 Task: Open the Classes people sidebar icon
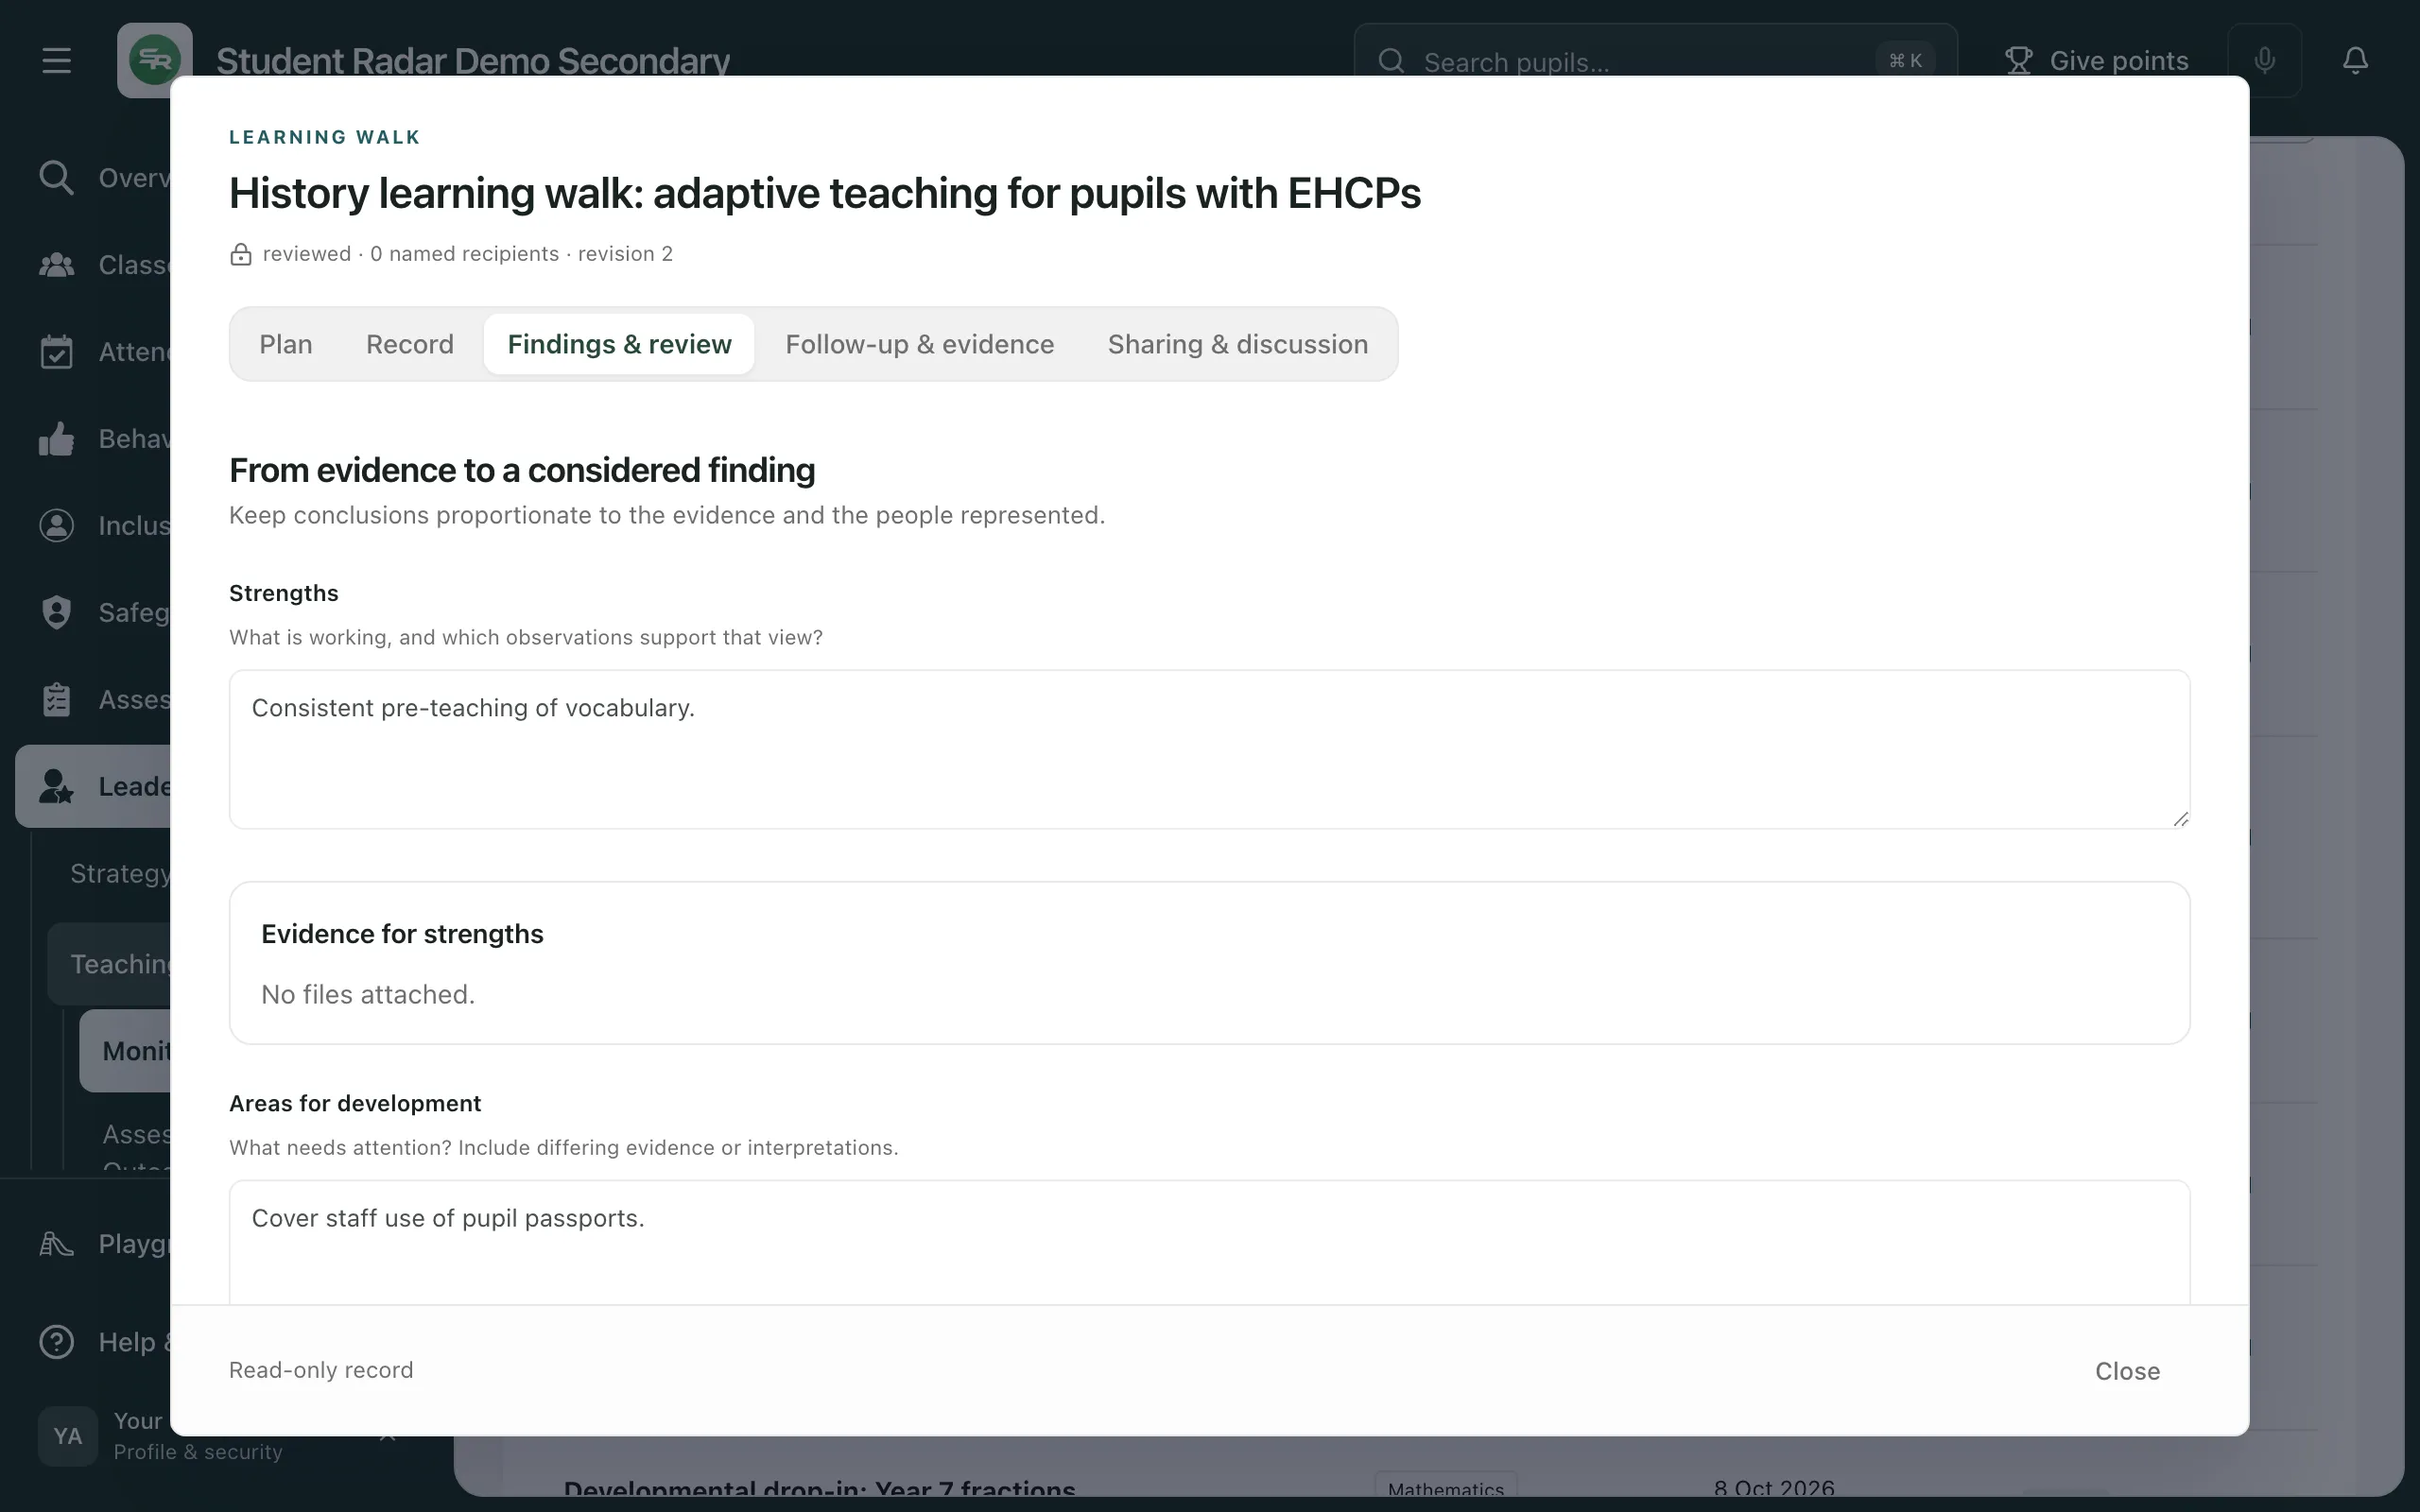tap(56, 265)
